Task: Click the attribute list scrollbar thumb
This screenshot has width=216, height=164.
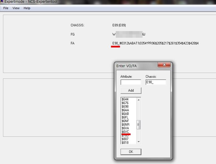Action: pyautogui.click(x=138, y=125)
